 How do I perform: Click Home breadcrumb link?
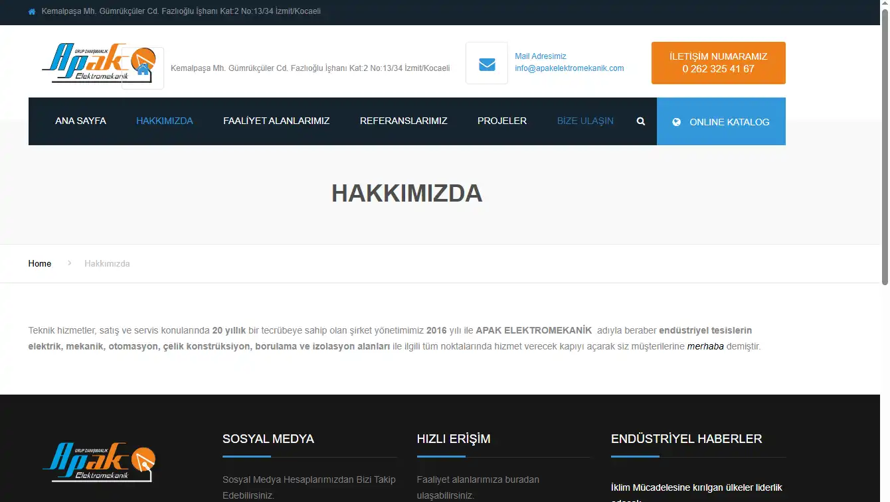click(40, 263)
